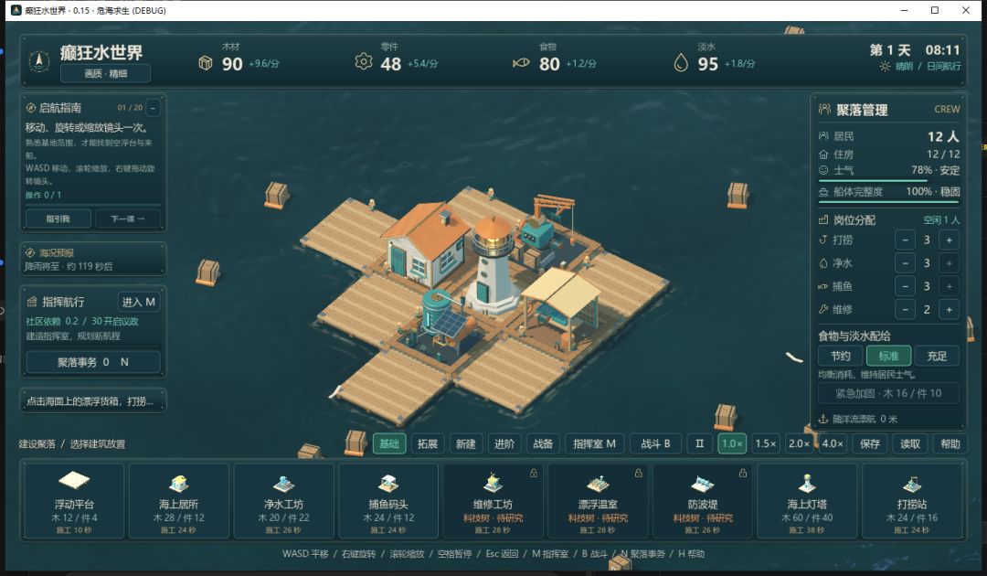This screenshot has height=576, width=987.
Task: Click the 零件 parts gear icon
Action: point(363,61)
